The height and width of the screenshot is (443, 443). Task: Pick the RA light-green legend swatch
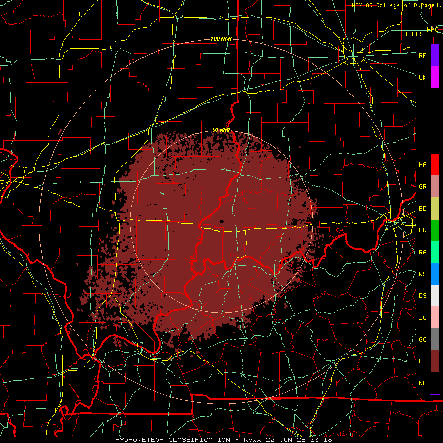435,252
